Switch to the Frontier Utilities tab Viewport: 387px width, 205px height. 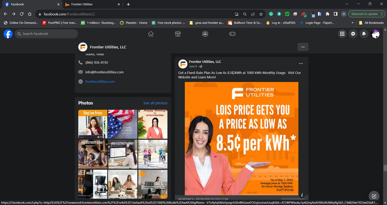[x=93, y=4]
